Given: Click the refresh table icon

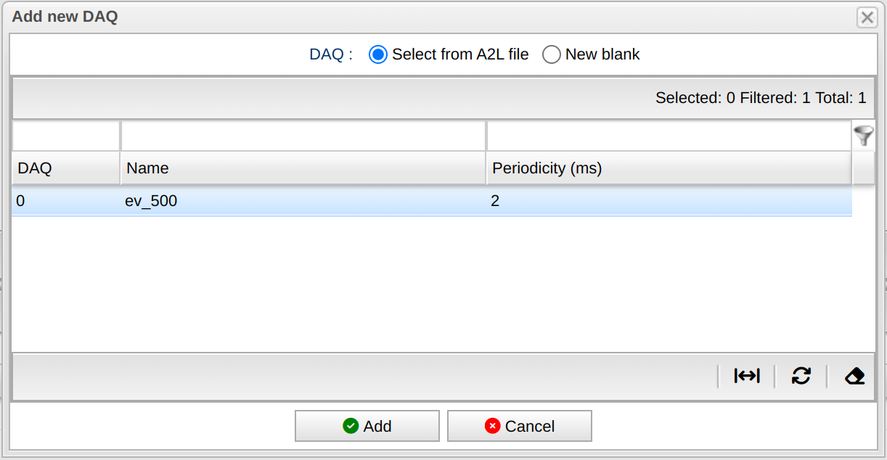Looking at the screenshot, I should tap(801, 376).
